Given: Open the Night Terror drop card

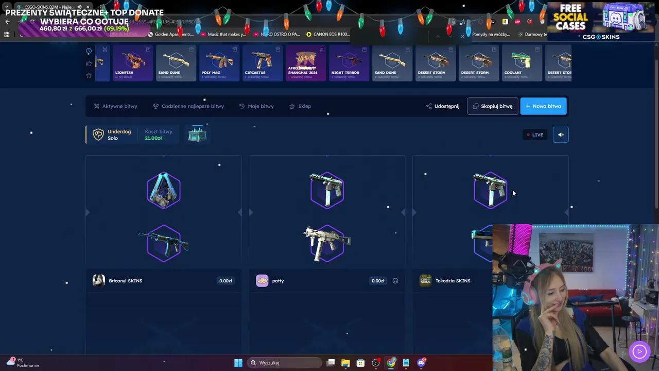Looking at the screenshot, I should (x=349, y=63).
